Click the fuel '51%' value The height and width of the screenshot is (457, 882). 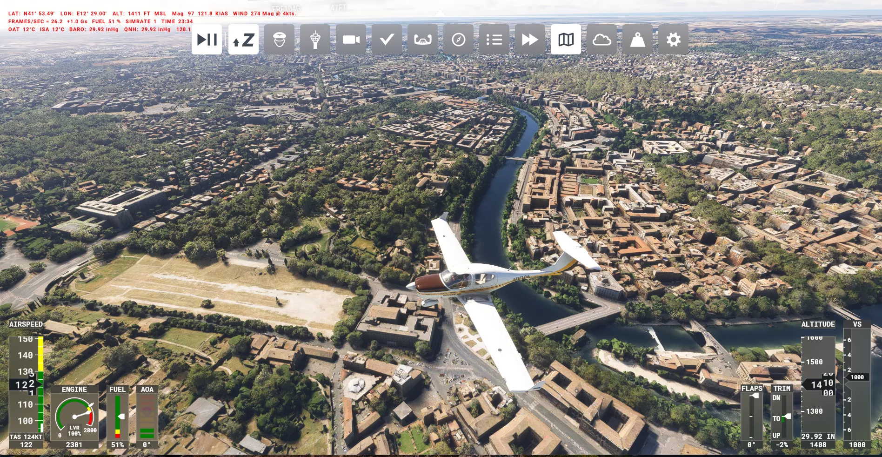pos(117,445)
